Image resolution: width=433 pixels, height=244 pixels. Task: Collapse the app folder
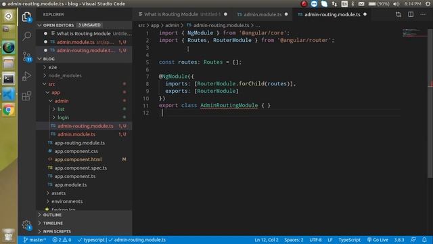84,92
